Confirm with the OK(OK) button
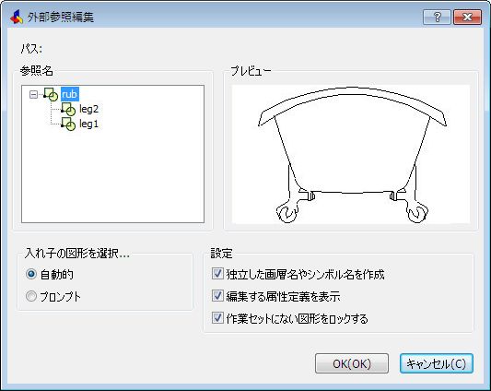 [x=352, y=363]
